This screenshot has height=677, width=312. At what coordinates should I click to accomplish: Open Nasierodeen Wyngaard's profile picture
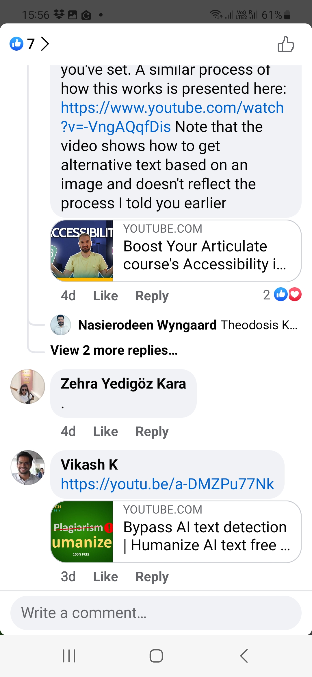[61, 325]
